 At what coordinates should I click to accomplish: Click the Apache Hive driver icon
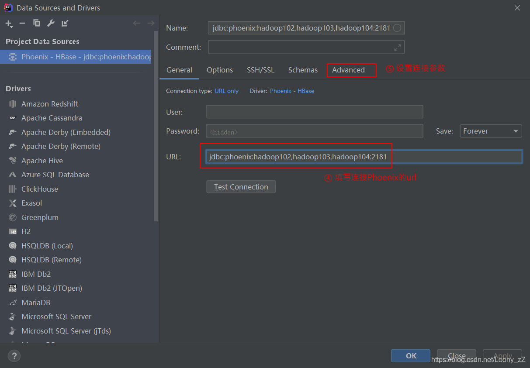(13, 161)
